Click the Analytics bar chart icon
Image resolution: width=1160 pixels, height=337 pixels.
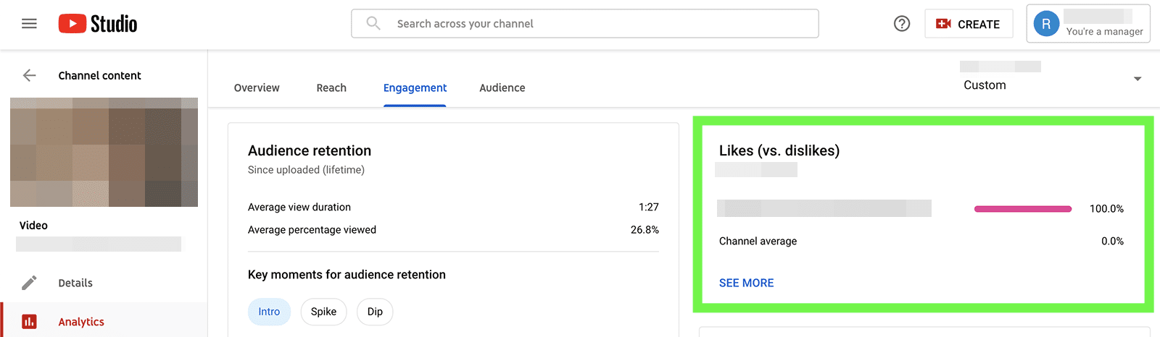pos(29,322)
